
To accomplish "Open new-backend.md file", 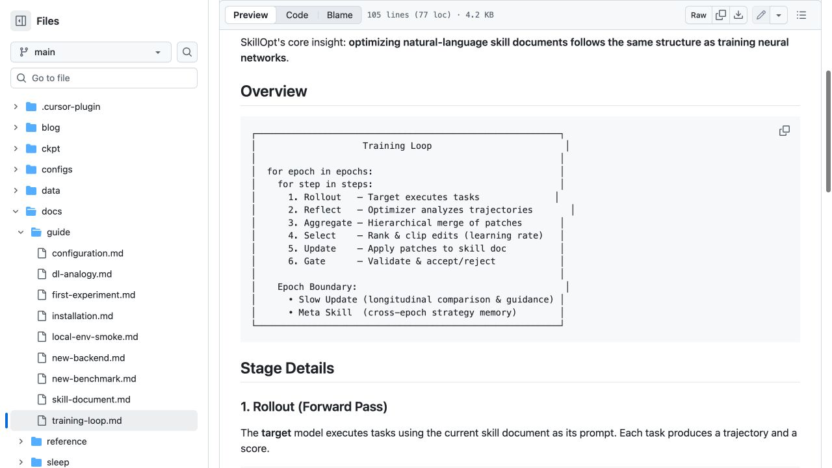I will pyautogui.click(x=88, y=357).
